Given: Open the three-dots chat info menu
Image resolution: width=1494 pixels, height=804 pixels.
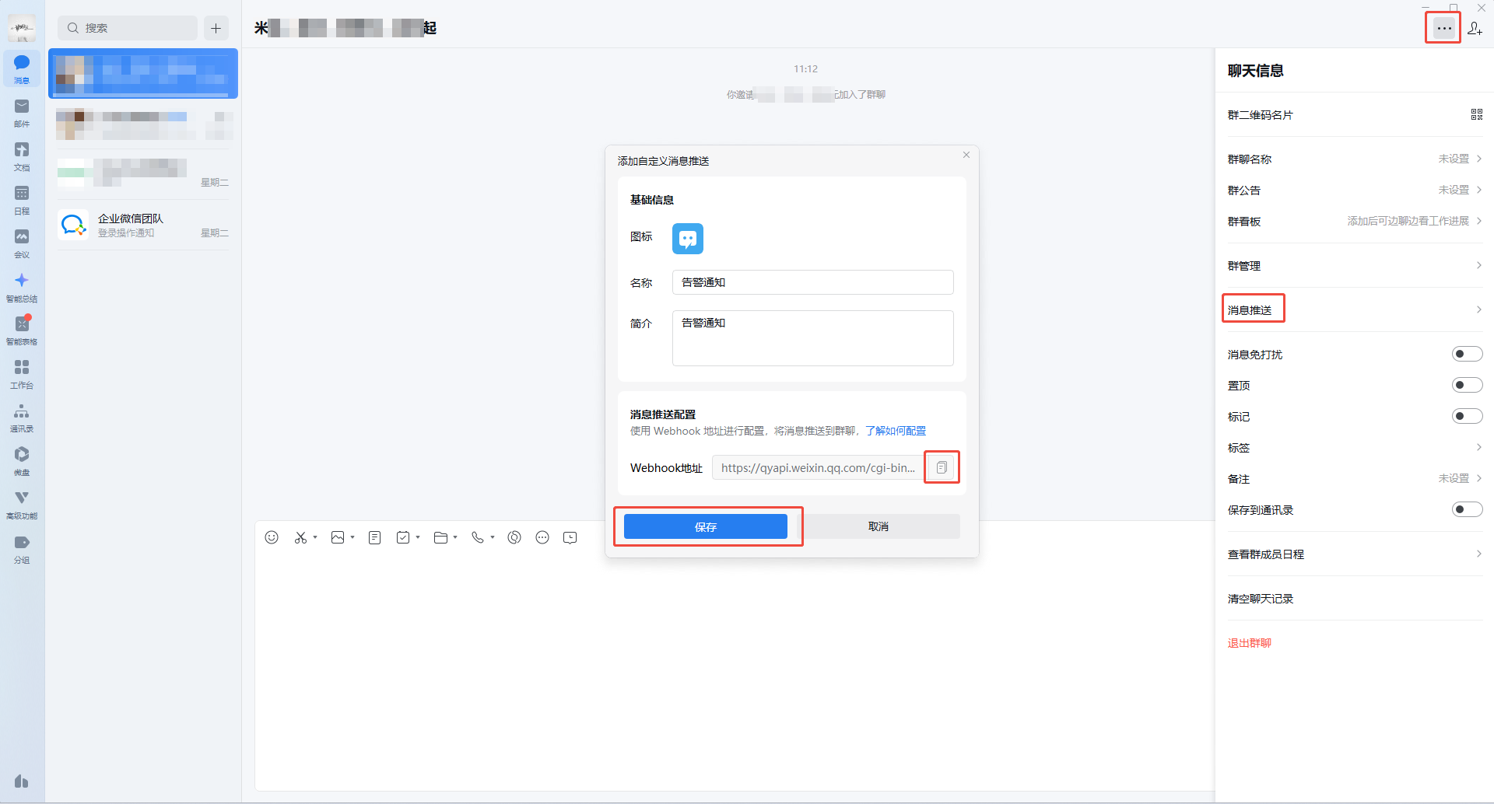Looking at the screenshot, I should pos(1443,28).
